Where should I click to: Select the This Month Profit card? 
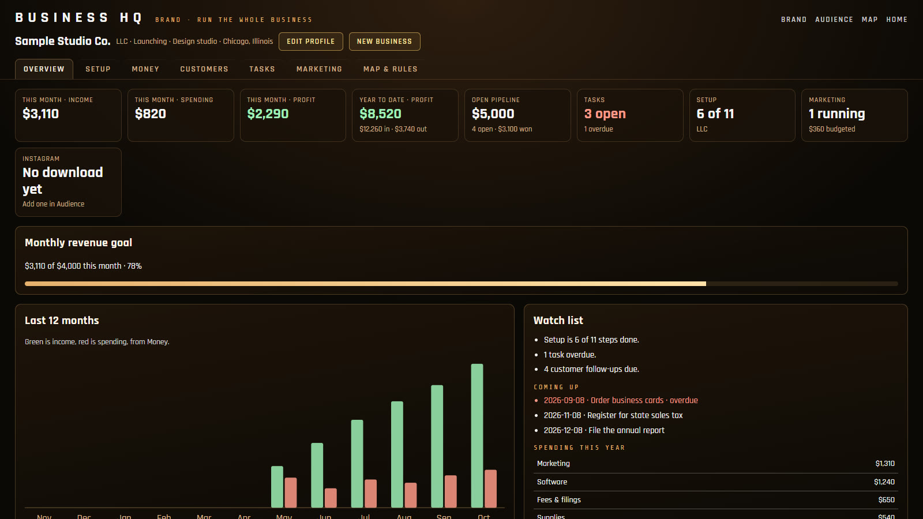[x=293, y=115]
